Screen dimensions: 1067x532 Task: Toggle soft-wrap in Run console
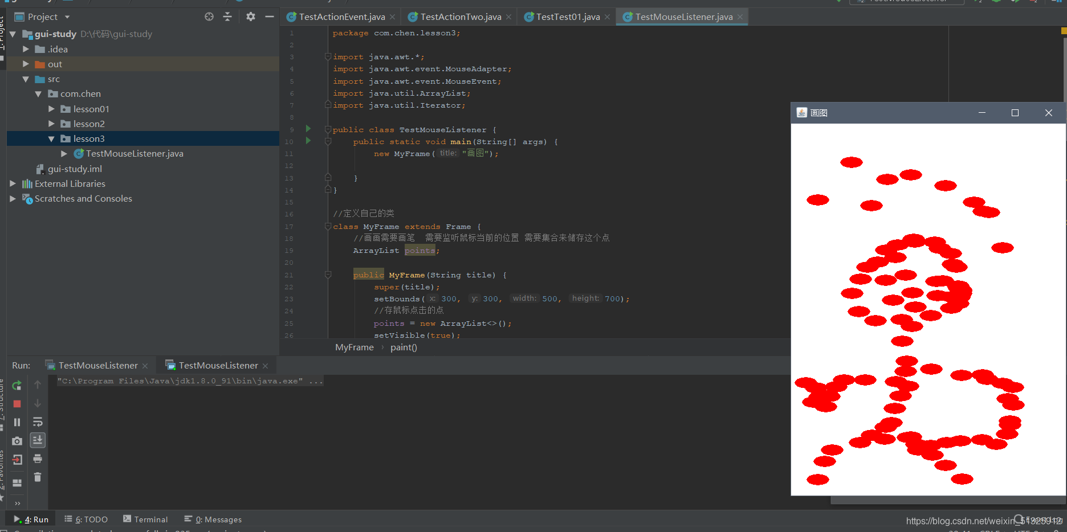tap(38, 422)
